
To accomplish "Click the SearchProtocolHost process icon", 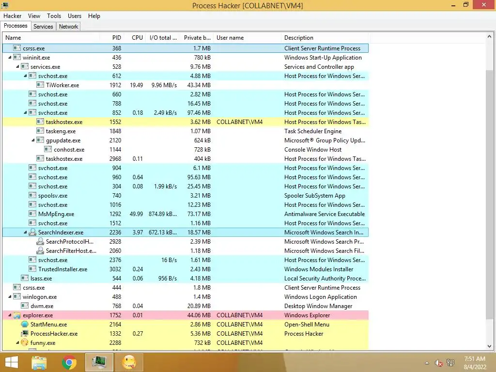I will click(x=40, y=241).
